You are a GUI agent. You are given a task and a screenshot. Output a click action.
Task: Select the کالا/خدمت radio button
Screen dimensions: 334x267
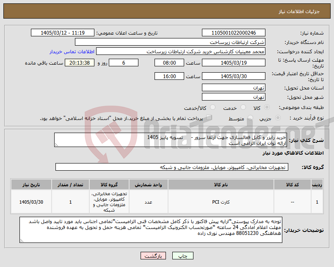pyautogui.click(x=213, y=107)
